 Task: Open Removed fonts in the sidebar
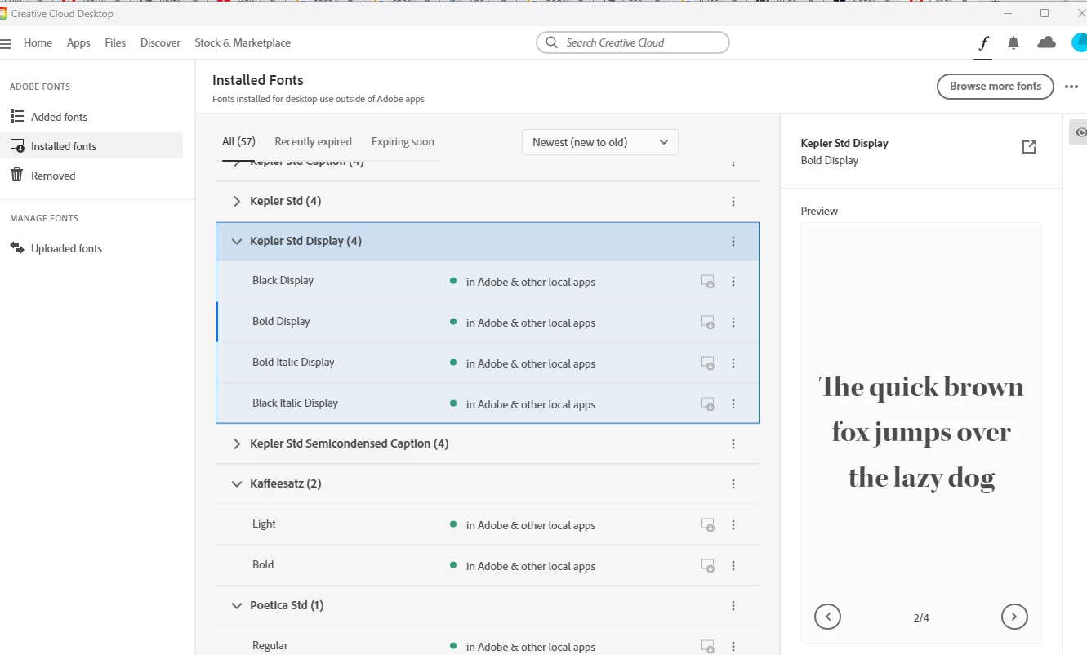(91, 176)
